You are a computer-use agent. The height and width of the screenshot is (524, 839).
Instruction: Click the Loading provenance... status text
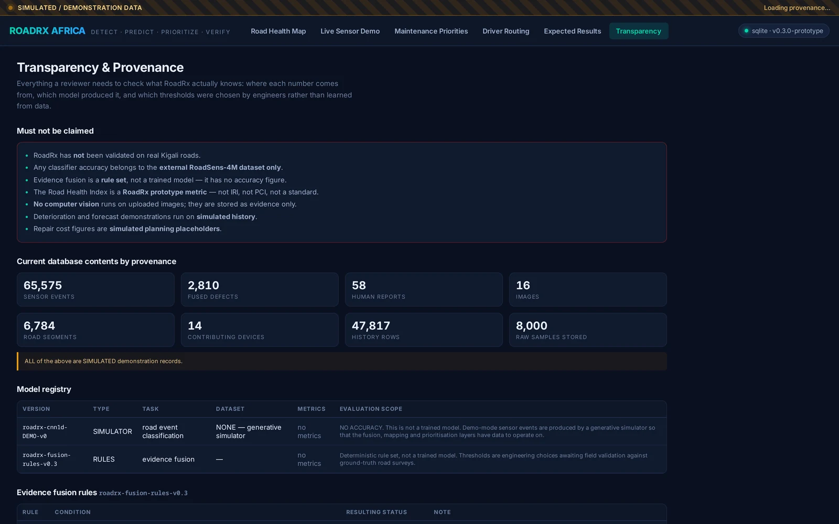(x=797, y=8)
